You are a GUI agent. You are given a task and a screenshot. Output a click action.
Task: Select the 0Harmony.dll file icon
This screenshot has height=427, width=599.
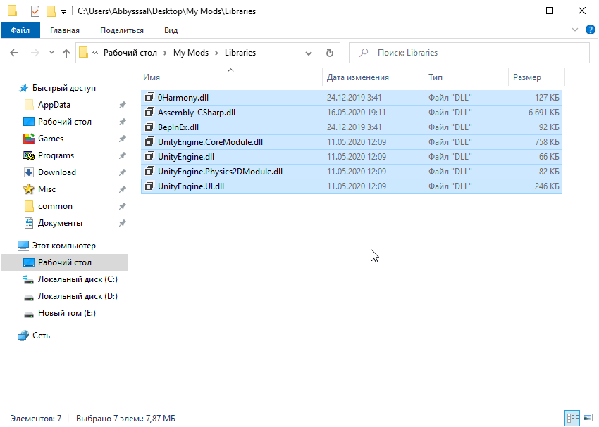tap(149, 97)
